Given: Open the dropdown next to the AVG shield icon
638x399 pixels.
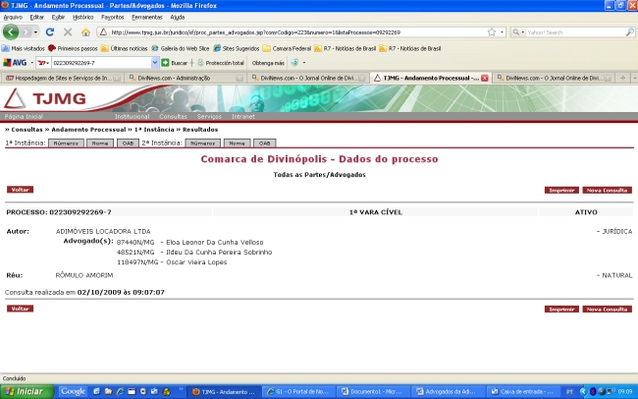Looking at the screenshot, I should (x=304, y=63).
